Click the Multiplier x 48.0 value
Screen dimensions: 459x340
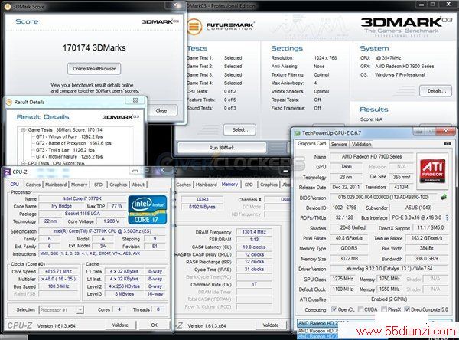[59, 279]
